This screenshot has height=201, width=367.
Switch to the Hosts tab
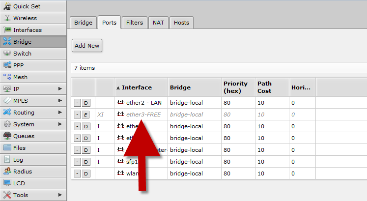point(181,23)
